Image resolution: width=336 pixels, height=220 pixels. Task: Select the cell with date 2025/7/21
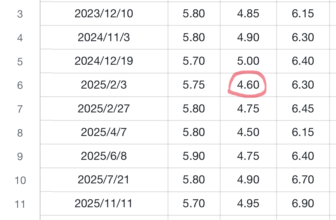tap(104, 180)
